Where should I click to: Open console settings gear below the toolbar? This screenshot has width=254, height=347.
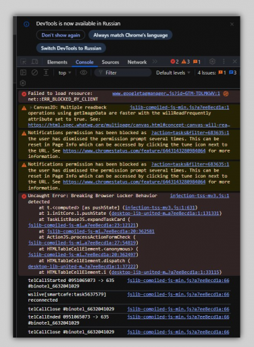(x=23, y=83)
